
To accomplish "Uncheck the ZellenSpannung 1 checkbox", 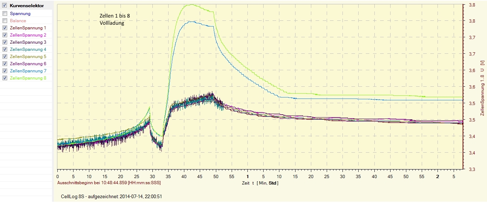I will tap(5, 28).
